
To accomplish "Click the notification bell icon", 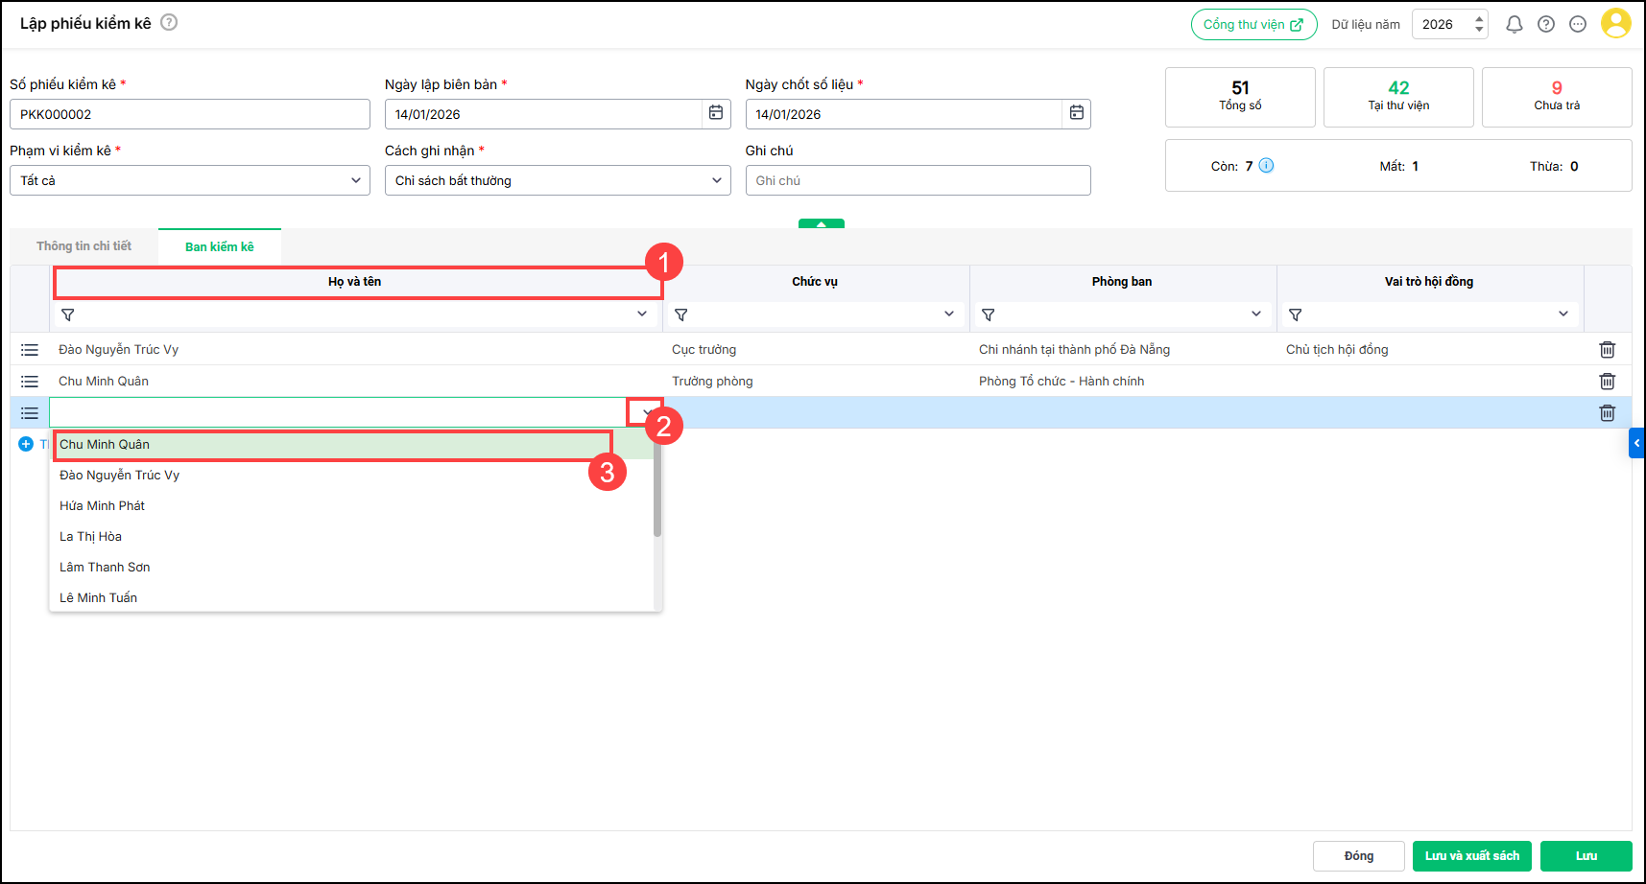I will [x=1514, y=25].
